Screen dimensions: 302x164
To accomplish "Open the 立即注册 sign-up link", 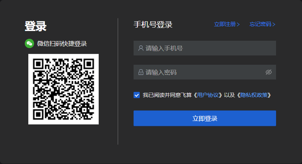I will point(225,24).
